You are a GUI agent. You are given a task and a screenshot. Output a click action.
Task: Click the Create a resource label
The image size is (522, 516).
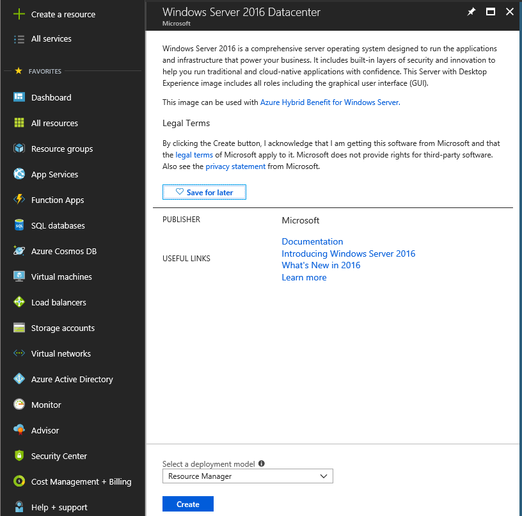[63, 14]
